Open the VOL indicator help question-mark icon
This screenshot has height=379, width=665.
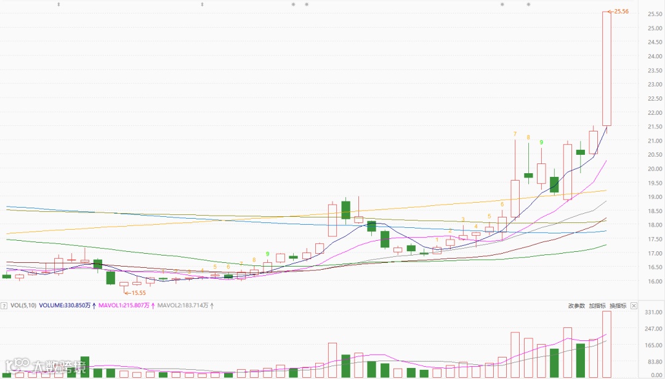4,305
